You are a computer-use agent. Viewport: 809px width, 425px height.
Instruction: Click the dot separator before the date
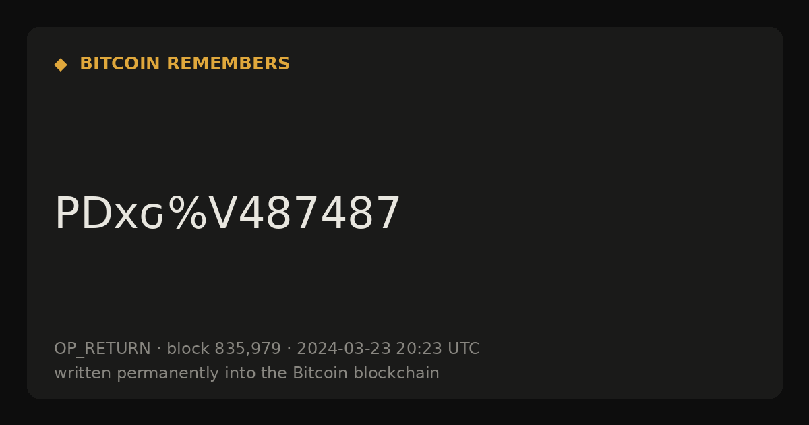pyautogui.click(x=289, y=349)
